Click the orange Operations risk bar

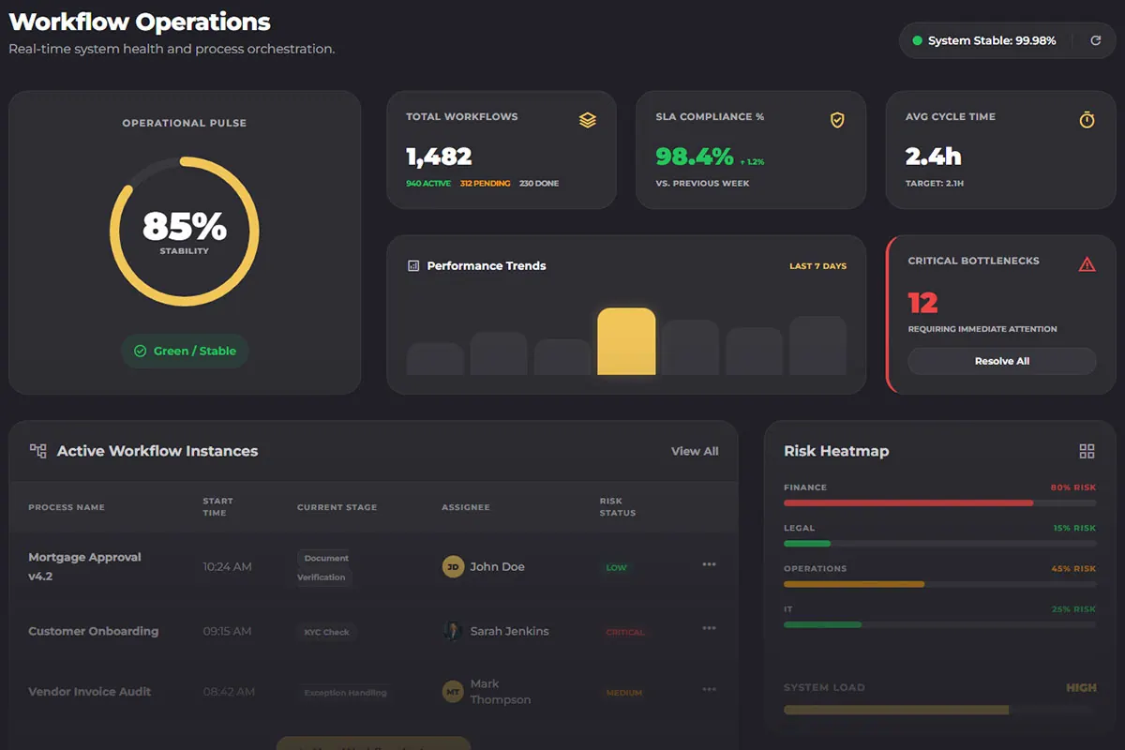coord(854,584)
